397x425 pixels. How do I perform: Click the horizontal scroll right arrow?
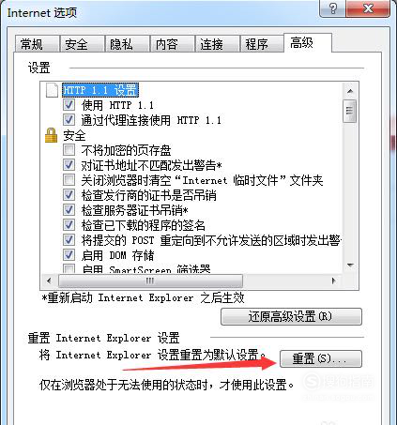point(334,281)
